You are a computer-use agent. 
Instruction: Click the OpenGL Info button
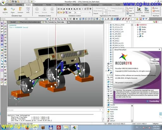click(x=154, y=63)
